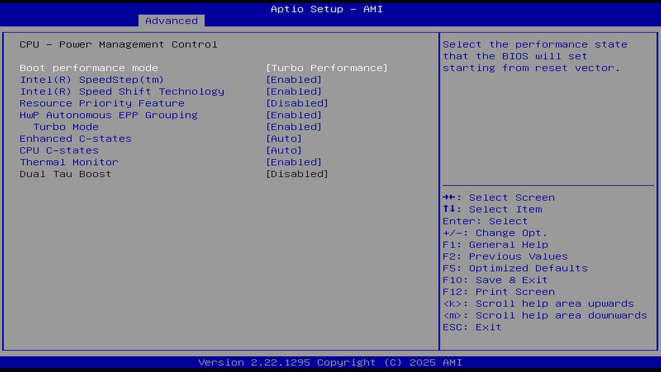Select Enhanced C-states item
661x372 pixels.
(x=76, y=138)
